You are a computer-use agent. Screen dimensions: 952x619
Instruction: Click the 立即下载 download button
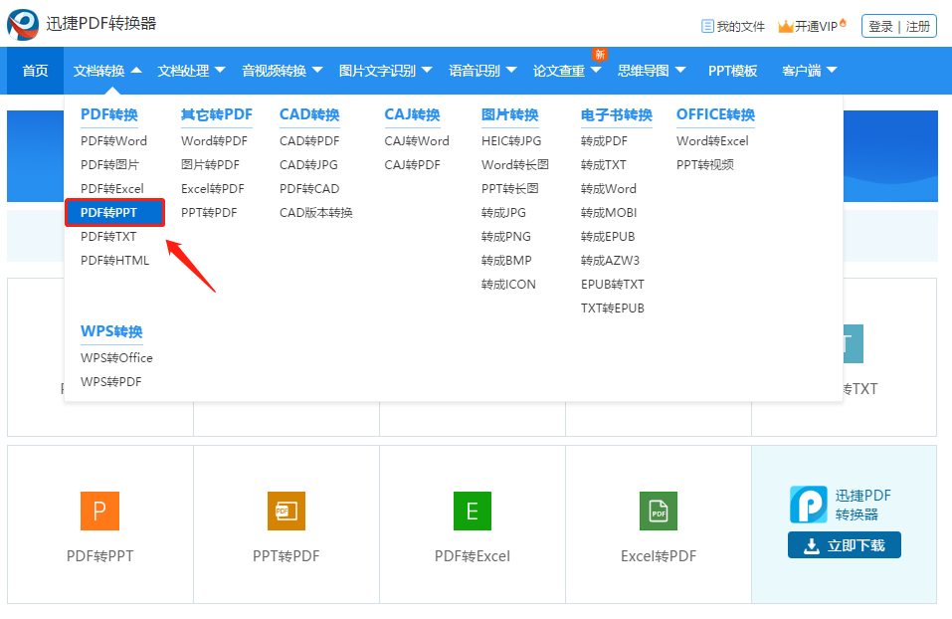tap(845, 545)
